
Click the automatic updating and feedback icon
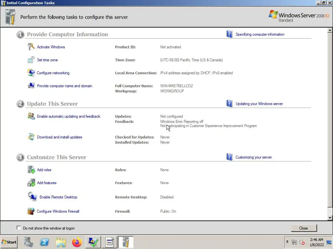[x=31, y=116]
